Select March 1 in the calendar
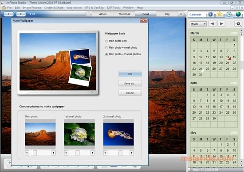 [x=234, y=45]
